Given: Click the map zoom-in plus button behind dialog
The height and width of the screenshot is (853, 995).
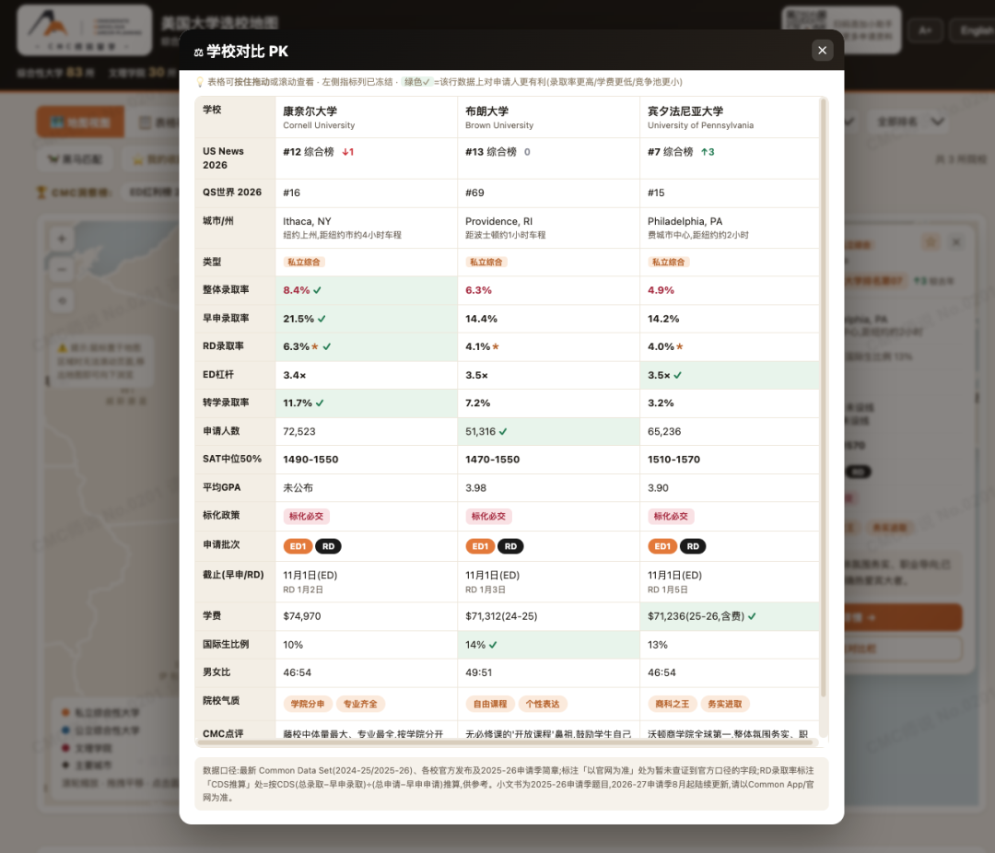Looking at the screenshot, I should coord(62,240).
